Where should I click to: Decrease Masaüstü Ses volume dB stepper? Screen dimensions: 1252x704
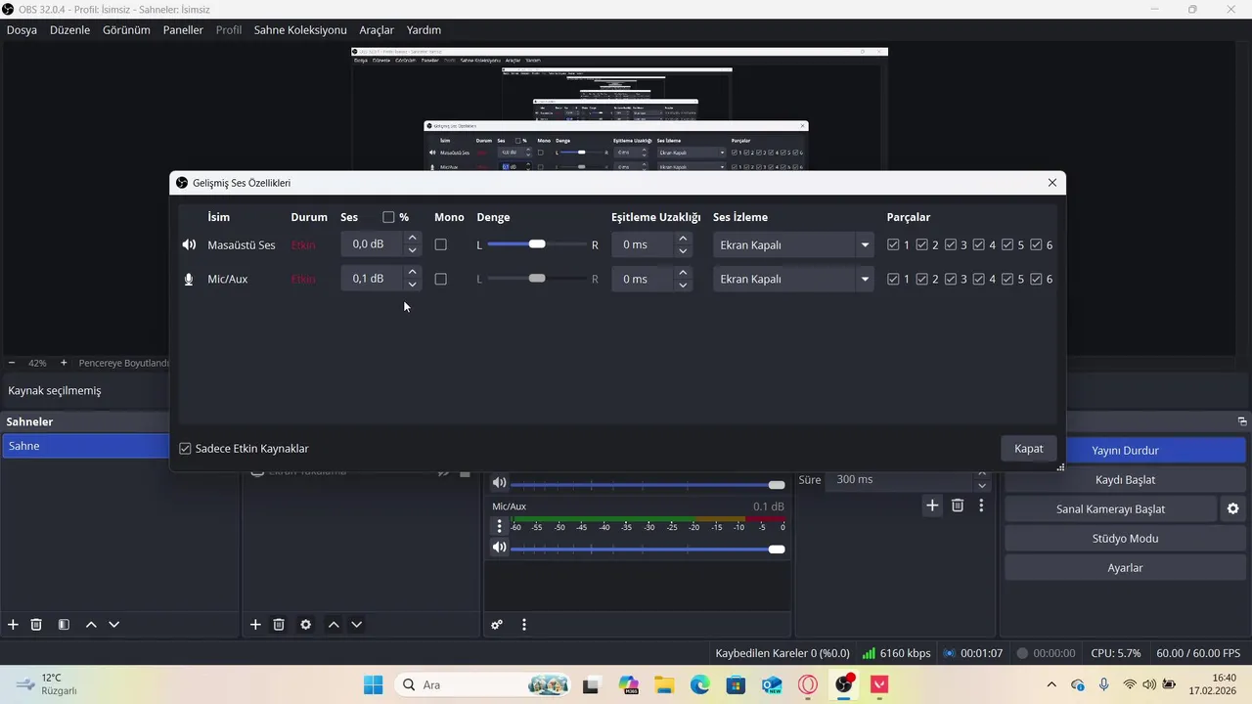[x=412, y=251]
